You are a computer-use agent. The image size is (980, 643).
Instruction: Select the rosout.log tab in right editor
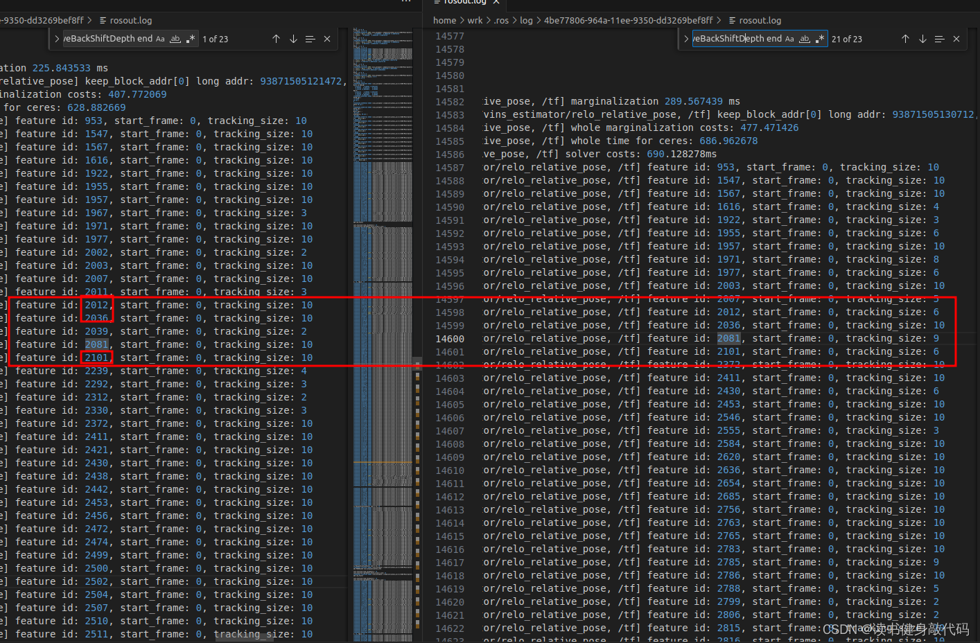pyautogui.click(x=464, y=3)
